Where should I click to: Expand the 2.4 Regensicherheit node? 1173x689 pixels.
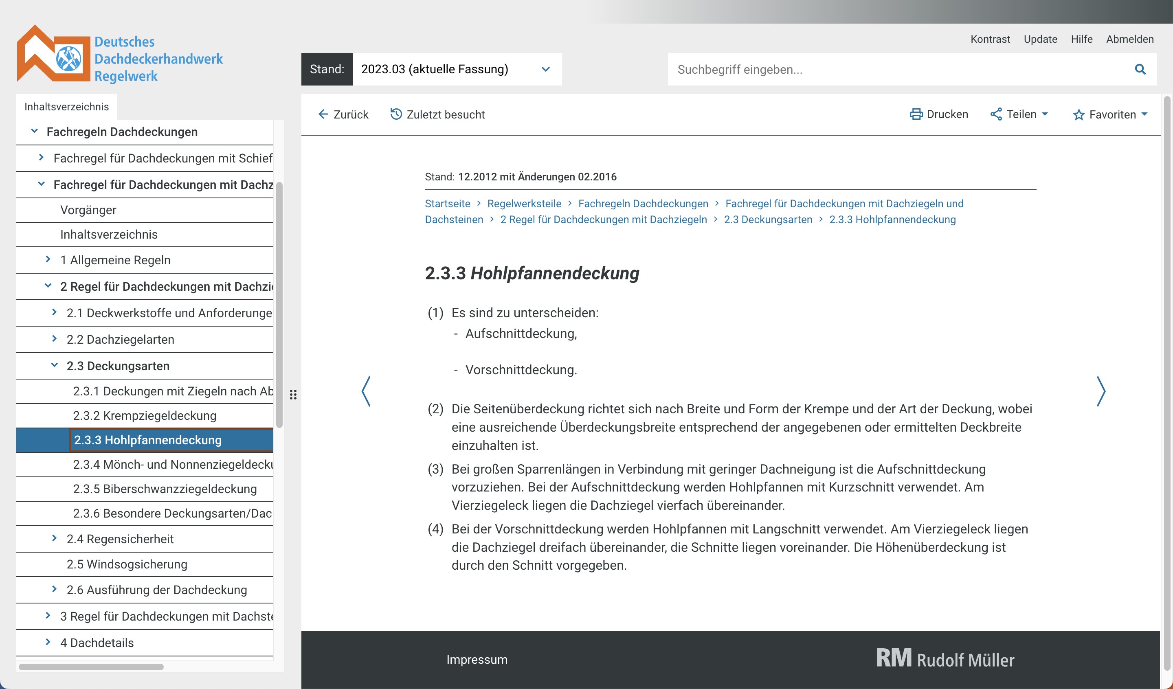click(x=55, y=538)
